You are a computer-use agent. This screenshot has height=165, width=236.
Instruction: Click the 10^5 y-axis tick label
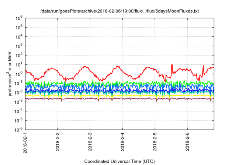[19, 27]
